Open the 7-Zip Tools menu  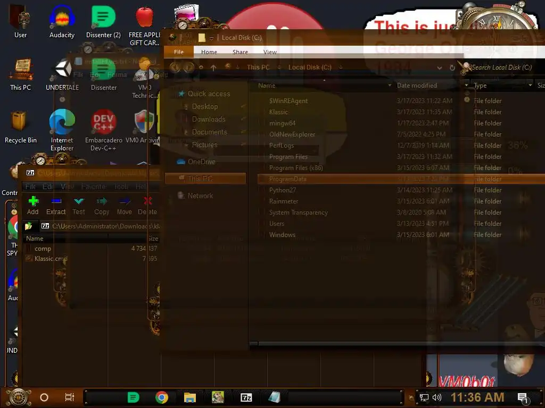(x=121, y=186)
